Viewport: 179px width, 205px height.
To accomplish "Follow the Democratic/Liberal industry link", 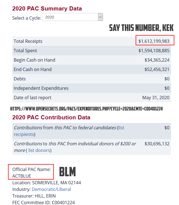I will pyautogui.click(x=51, y=189).
